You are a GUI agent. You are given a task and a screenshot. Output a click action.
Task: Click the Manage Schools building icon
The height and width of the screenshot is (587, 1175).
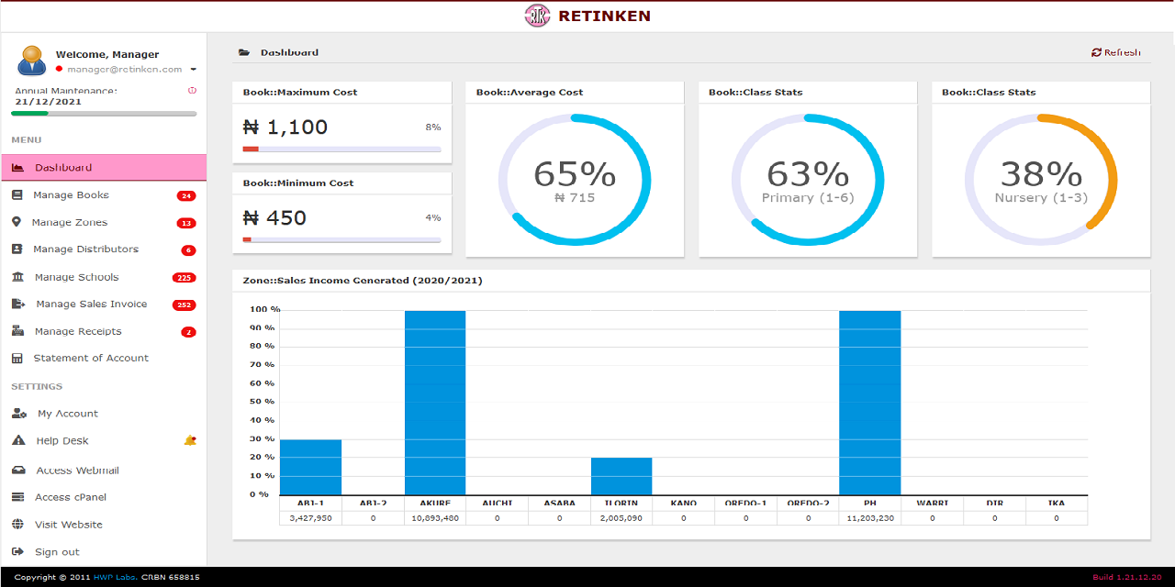[17, 277]
